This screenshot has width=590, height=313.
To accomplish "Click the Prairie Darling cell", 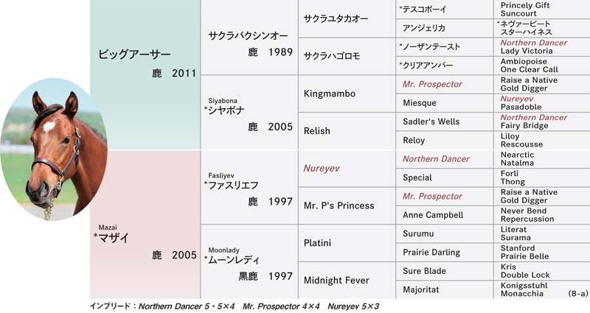I will click(x=445, y=252).
